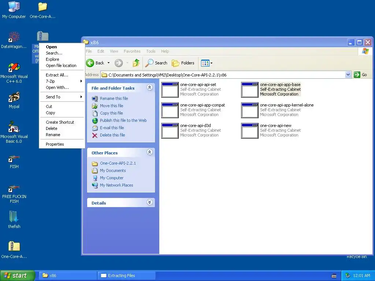Open the Help menu
Viewport: 375px width, 281px height.
pyautogui.click(x=165, y=51)
